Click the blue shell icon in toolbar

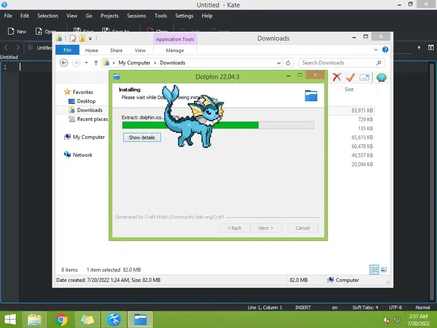tap(381, 77)
